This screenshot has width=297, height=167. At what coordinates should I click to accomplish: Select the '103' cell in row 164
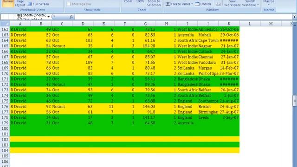point(83,40)
